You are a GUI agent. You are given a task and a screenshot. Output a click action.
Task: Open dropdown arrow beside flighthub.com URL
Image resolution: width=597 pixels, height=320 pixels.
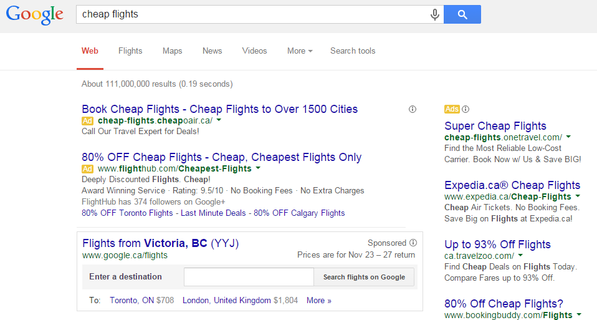tap(258, 168)
